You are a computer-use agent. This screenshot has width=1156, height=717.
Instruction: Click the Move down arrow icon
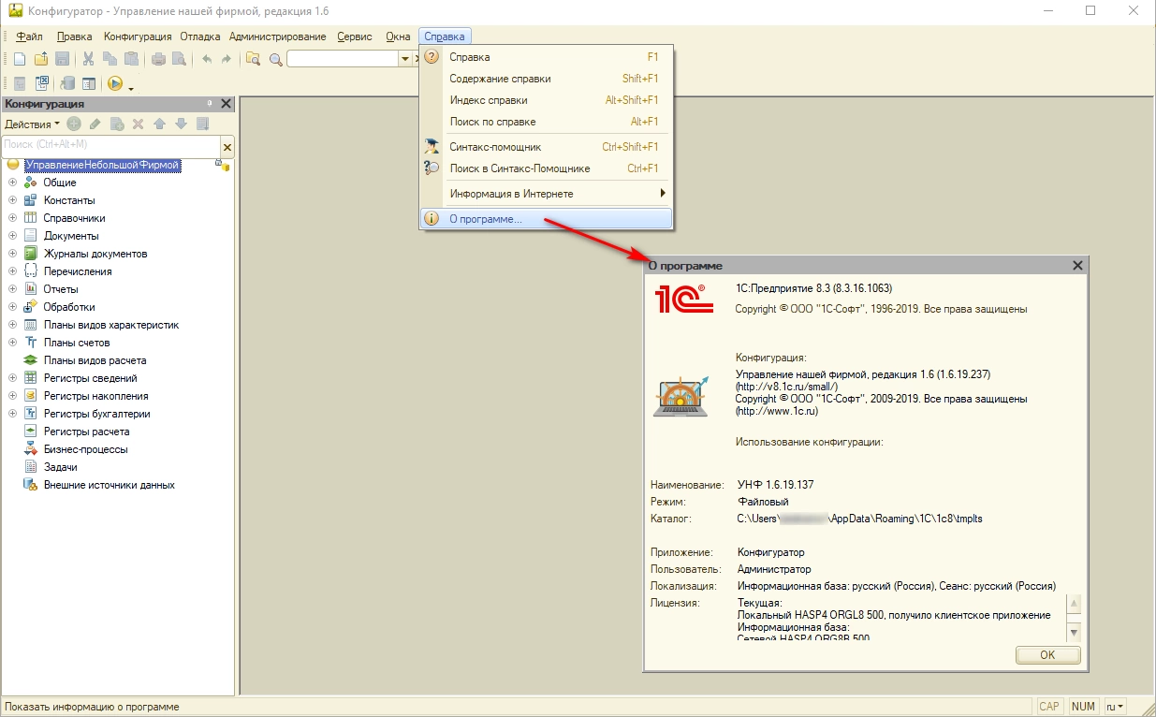tap(181, 124)
